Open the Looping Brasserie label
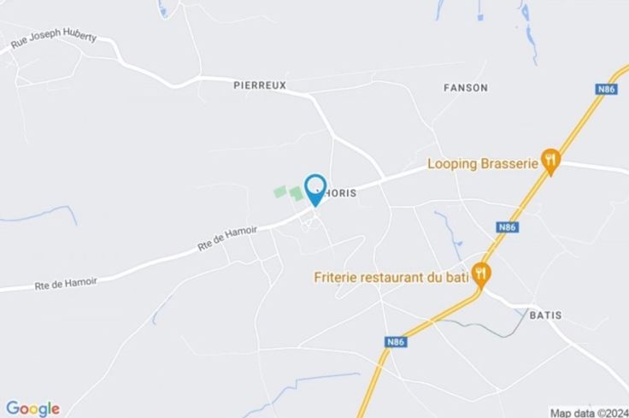The width and height of the screenshot is (629, 418). point(483,163)
